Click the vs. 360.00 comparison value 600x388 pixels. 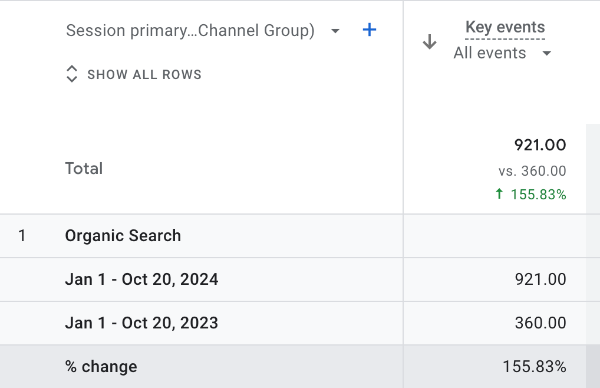[x=532, y=170]
